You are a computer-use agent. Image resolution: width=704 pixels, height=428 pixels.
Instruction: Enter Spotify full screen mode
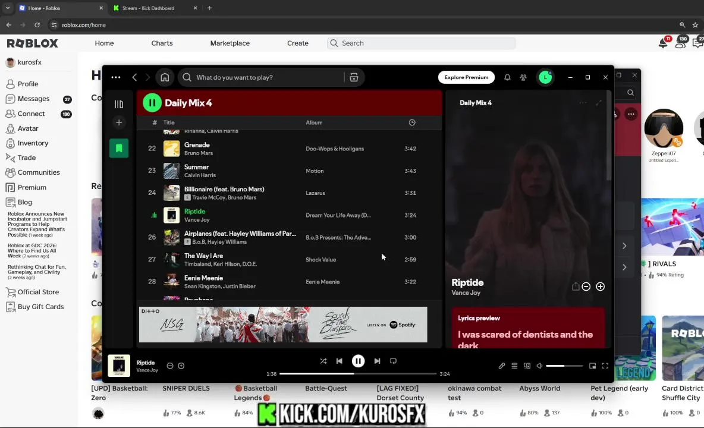(x=605, y=366)
